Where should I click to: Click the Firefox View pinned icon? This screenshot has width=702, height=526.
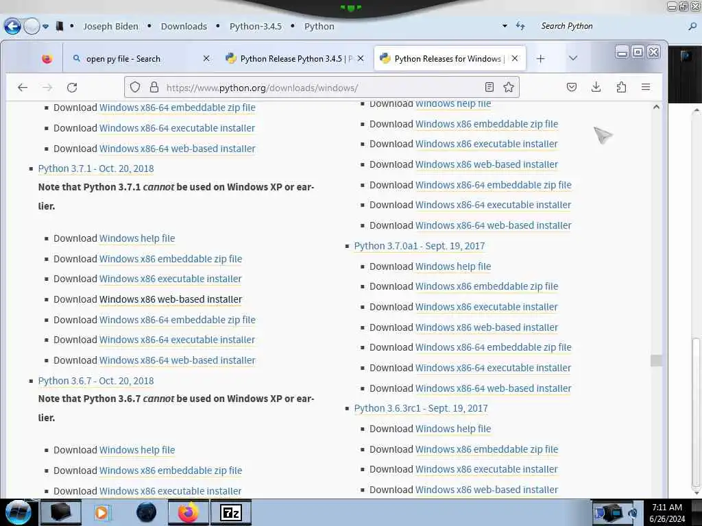point(47,59)
